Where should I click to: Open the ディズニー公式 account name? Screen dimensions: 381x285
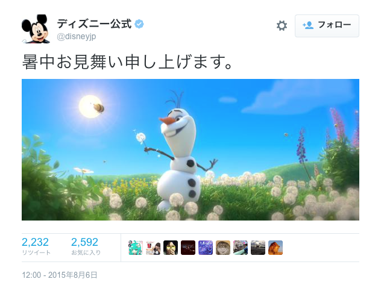click(94, 24)
